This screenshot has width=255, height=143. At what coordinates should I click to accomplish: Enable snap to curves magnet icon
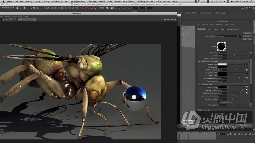coord(85,8)
